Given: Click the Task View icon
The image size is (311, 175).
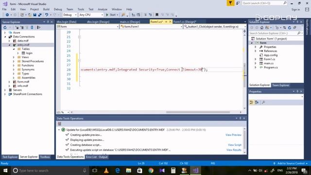Looking at the screenshot, I should (95, 171).
